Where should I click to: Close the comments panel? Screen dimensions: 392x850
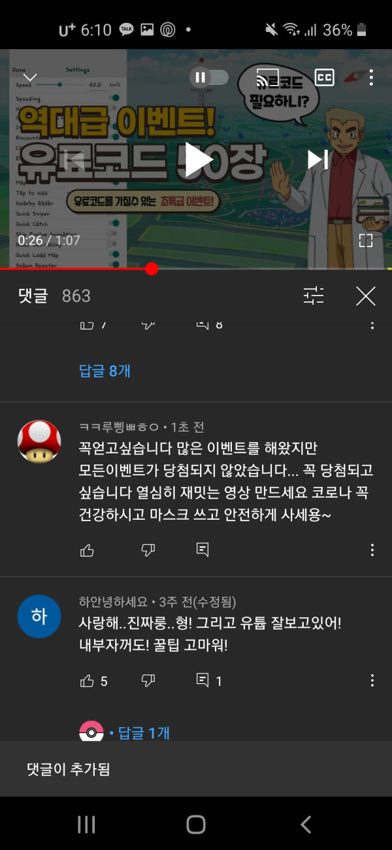tap(366, 296)
